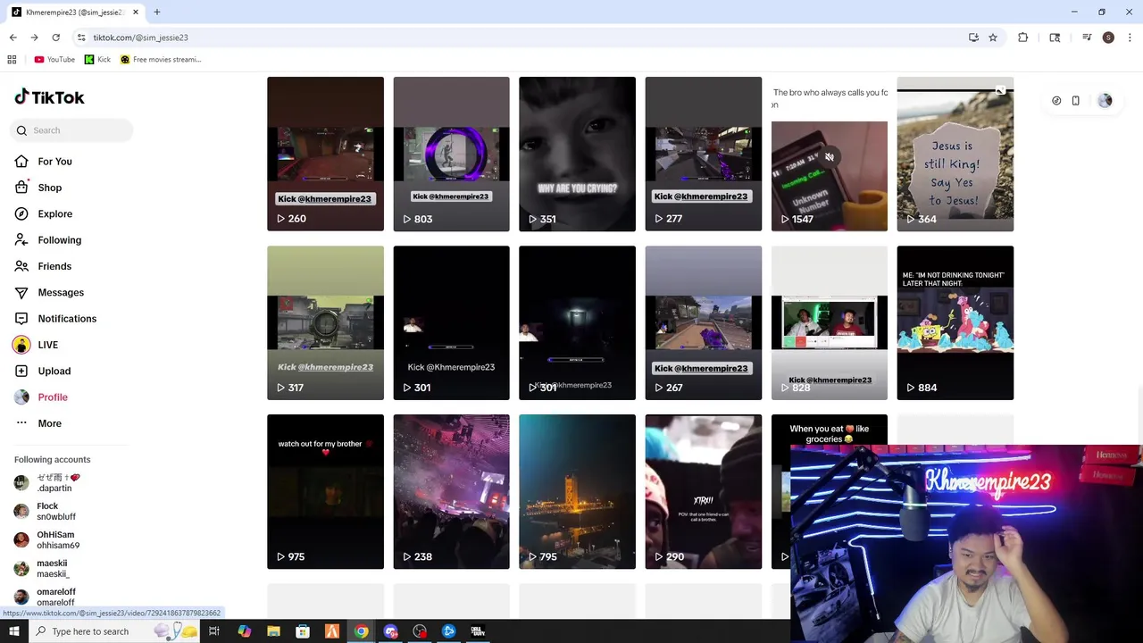Image resolution: width=1143 pixels, height=643 pixels.
Task: Open the Kick bookmark
Action: click(97, 60)
